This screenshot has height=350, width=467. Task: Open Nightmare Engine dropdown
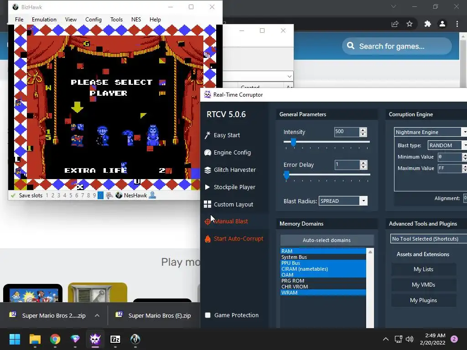pyautogui.click(x=464, y=132)
